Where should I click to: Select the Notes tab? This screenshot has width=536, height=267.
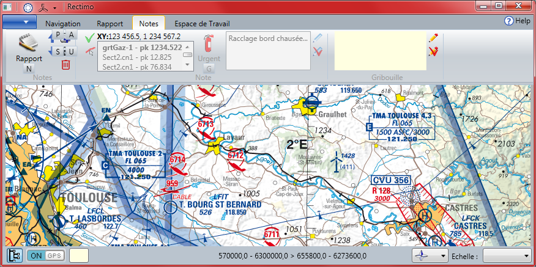[149, 24]
